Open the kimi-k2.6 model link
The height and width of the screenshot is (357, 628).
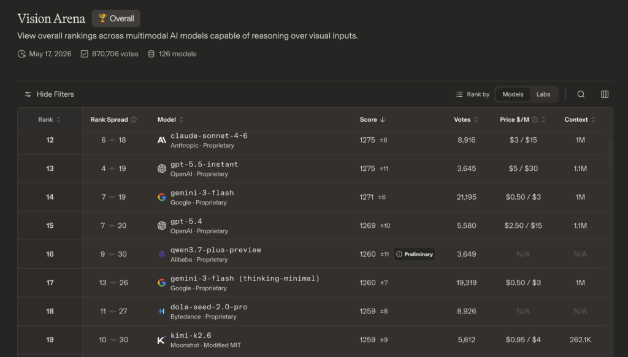[x=191, y=336]
